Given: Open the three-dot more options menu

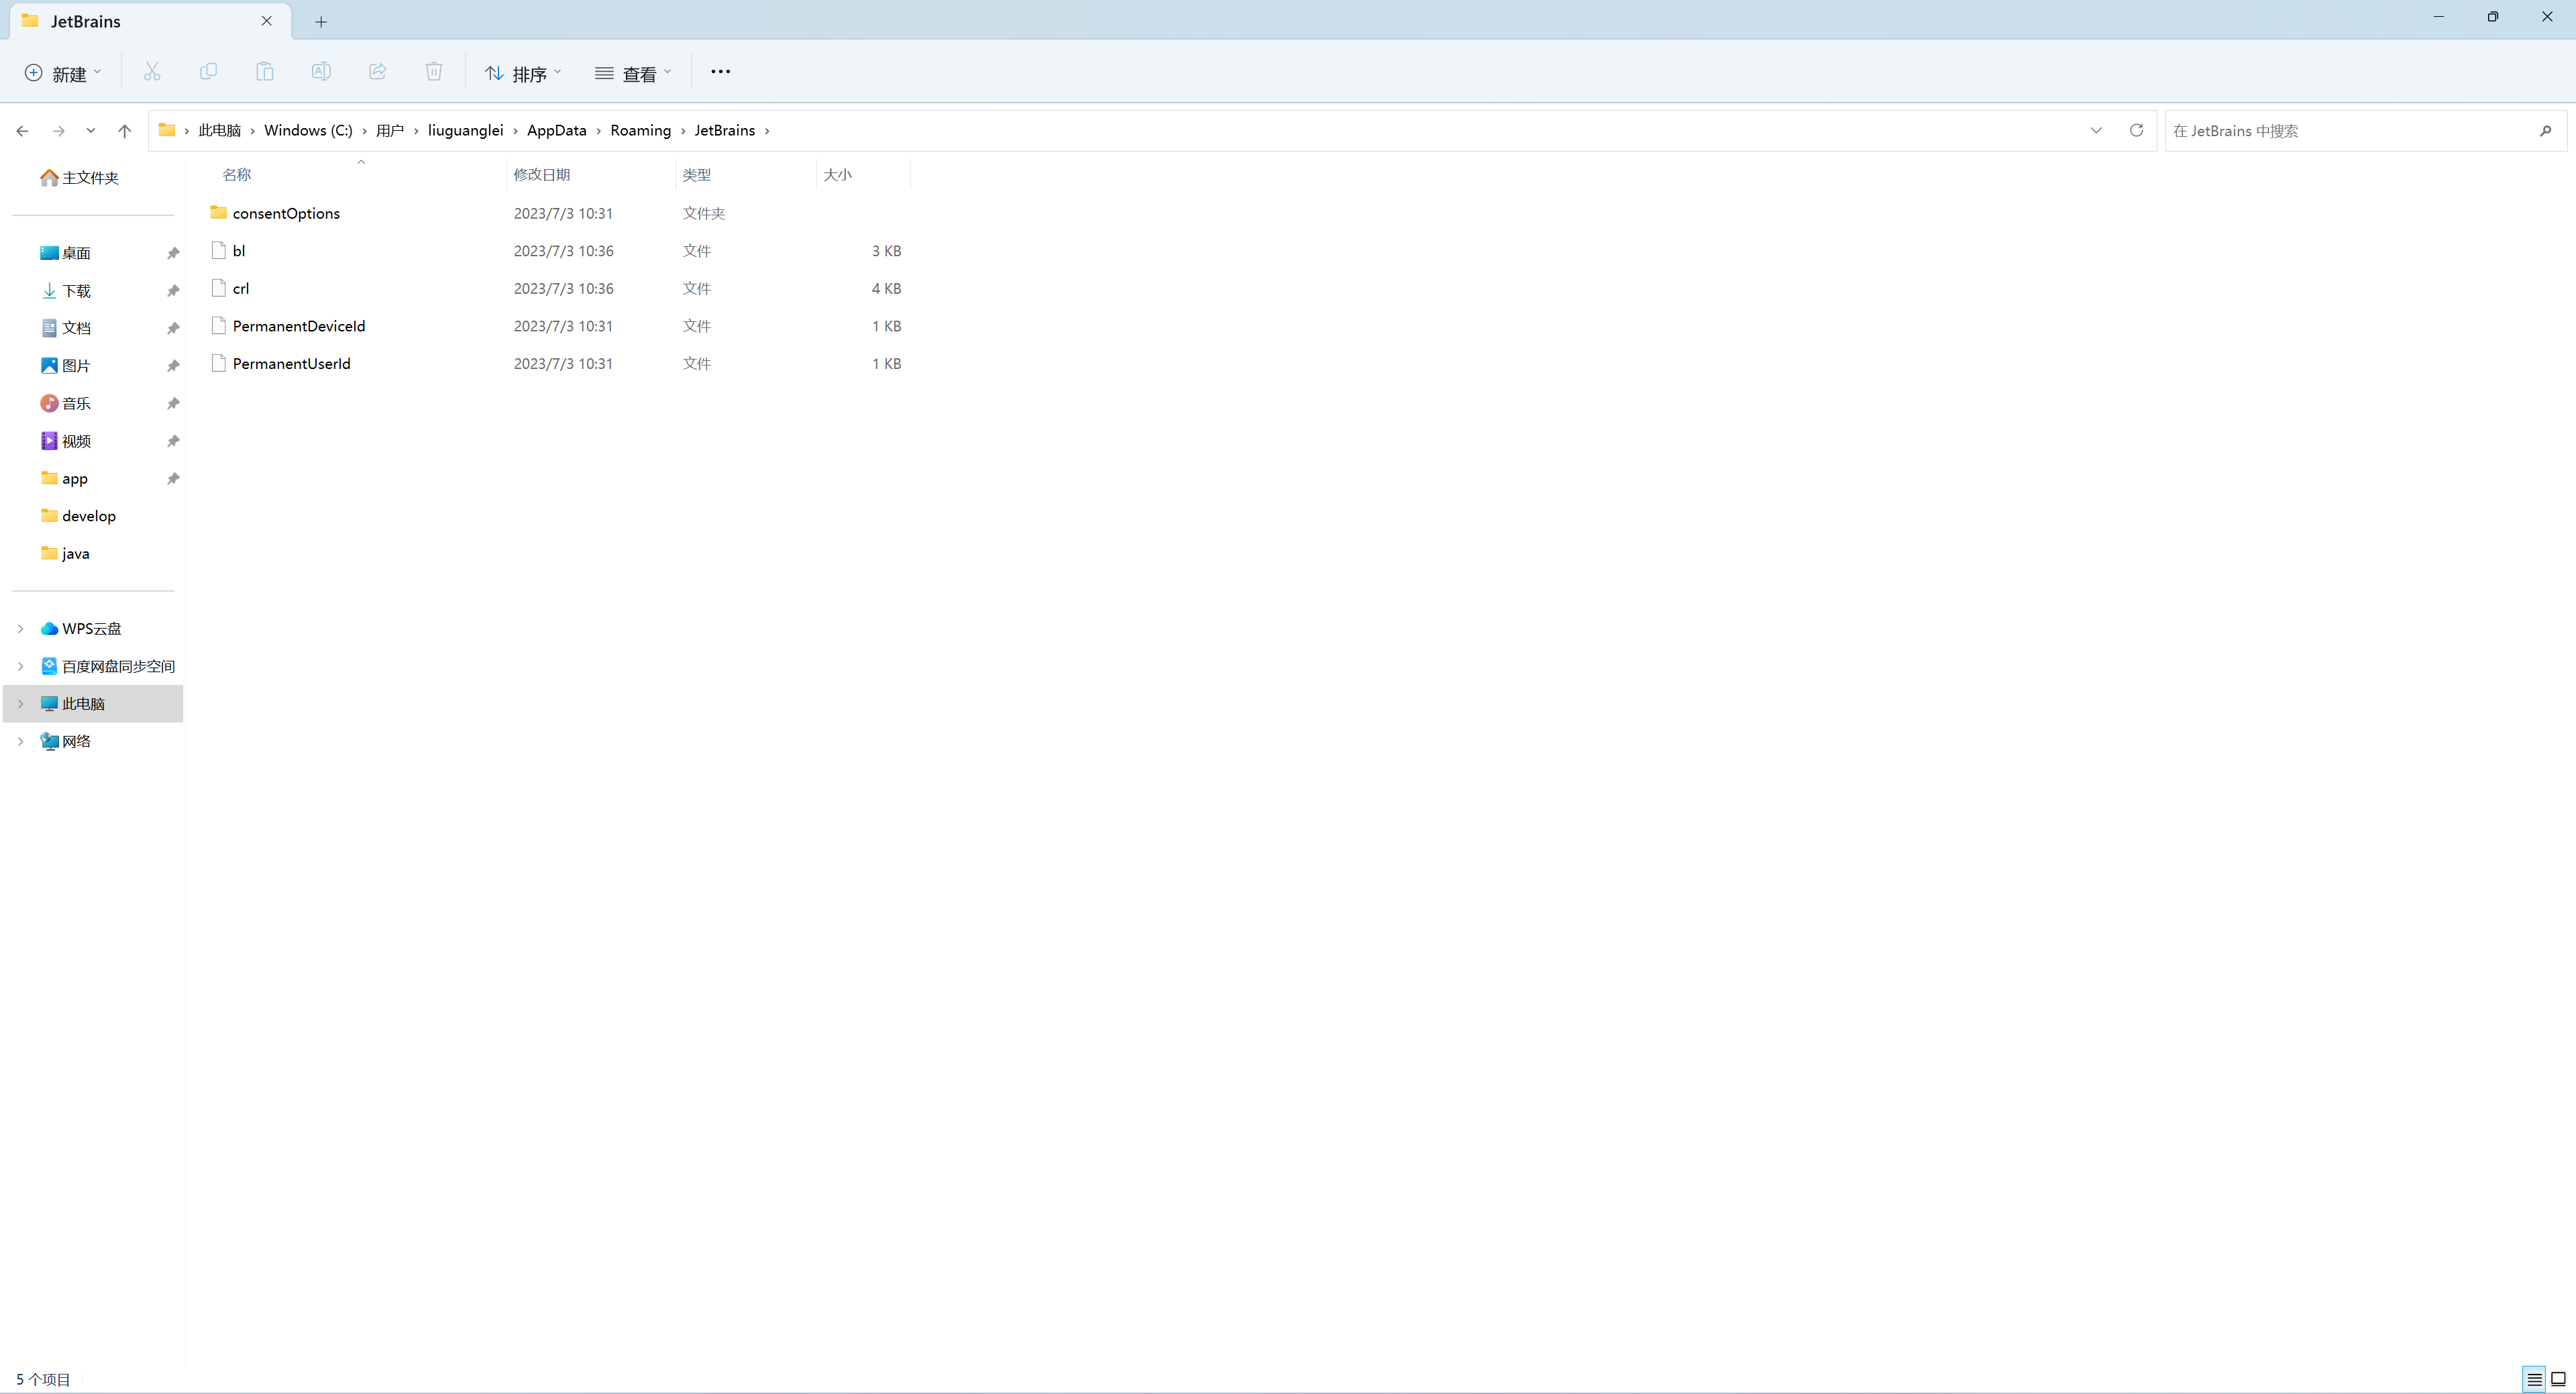Looking at the screenshot, I should (720, 72).
